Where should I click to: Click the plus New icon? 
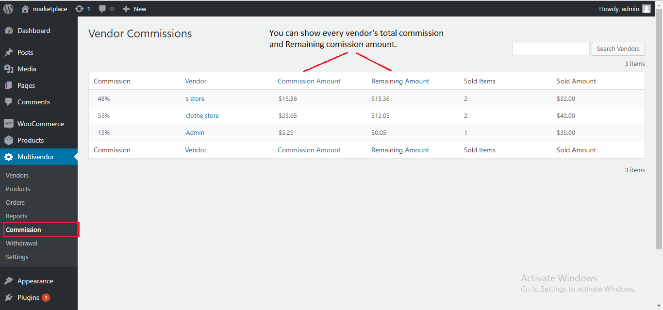click(126, 9)
